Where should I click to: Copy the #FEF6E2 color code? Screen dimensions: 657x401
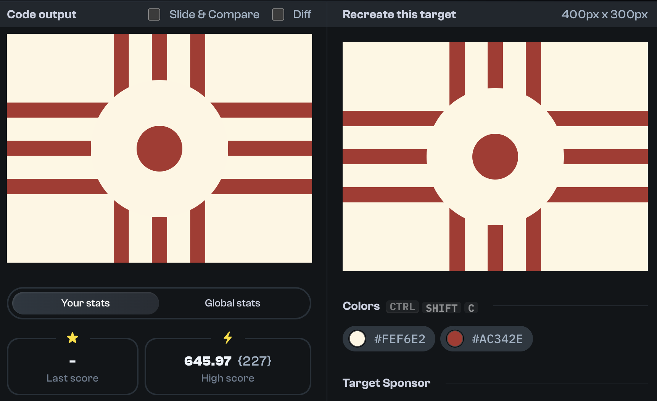[399, 338]
